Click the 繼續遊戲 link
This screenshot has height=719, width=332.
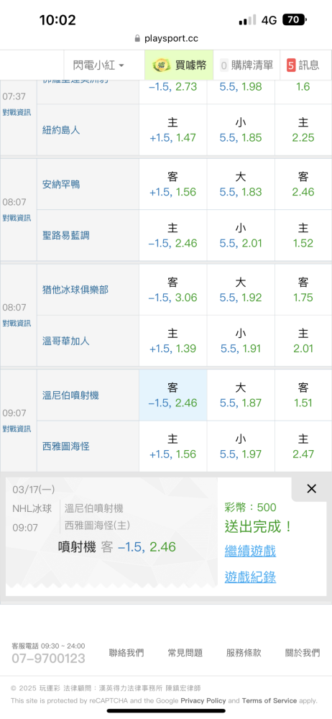(250, 551)
